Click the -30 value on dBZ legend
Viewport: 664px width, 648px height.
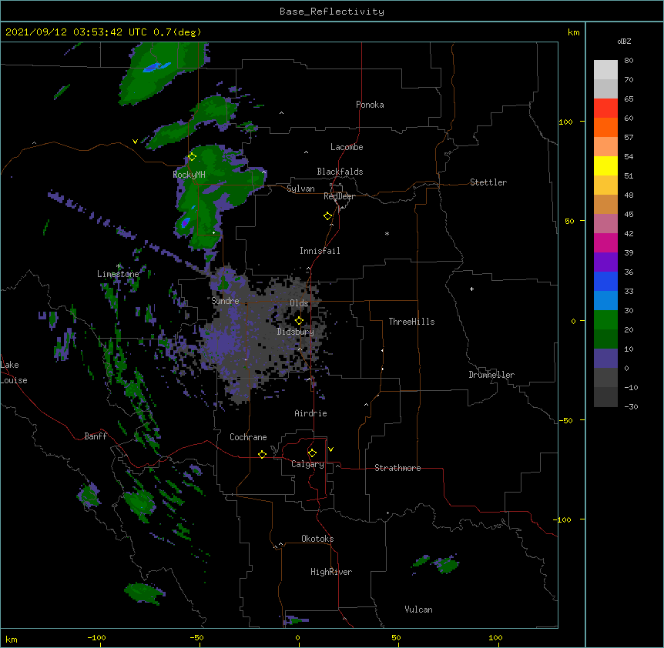coord(631,406)
